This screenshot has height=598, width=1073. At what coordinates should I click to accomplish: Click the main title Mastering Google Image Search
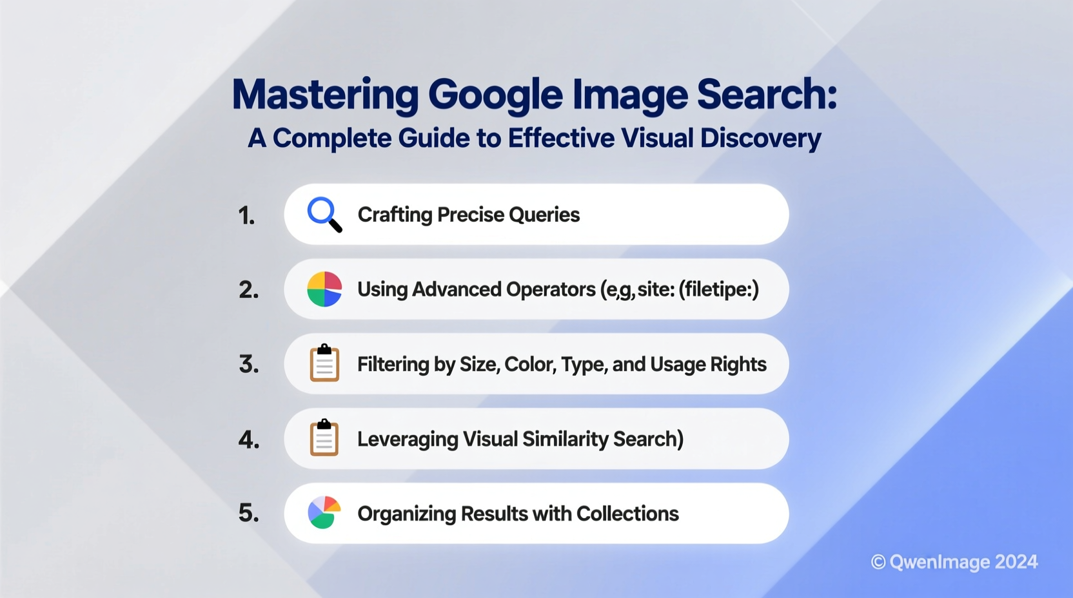pos(536,94)
